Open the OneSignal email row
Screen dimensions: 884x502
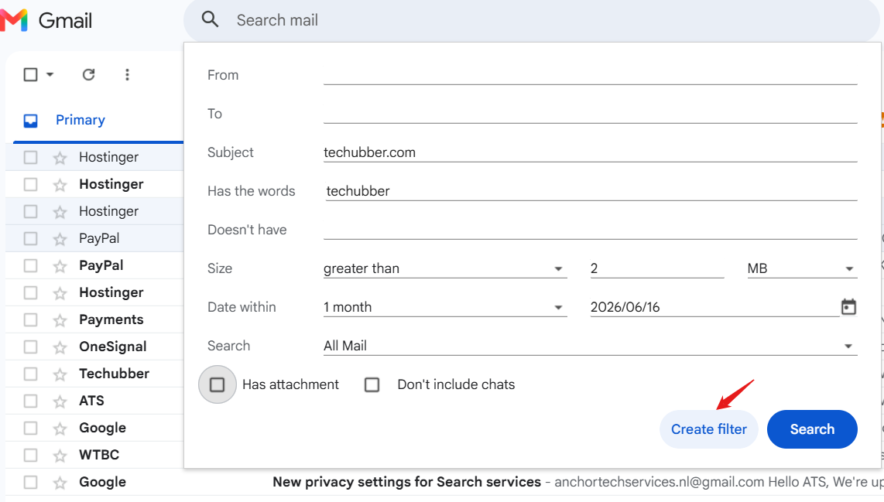tap(94, 347)
